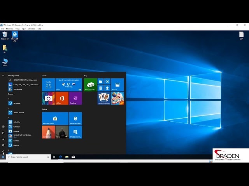Open VirtualBox Devices menu
The height and width of the screenshot is (186, 249).
click(x=32, y=29)
